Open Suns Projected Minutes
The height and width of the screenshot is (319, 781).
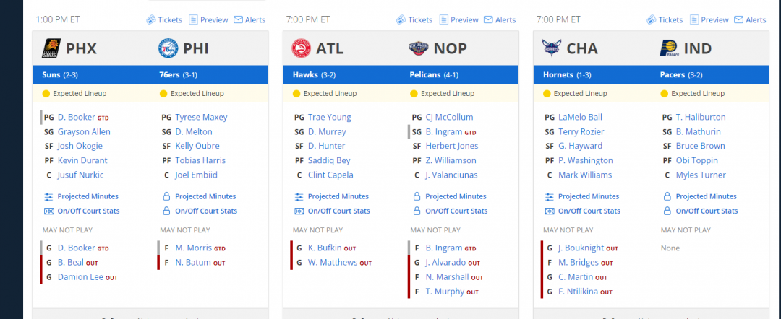[x=88, y=196]
